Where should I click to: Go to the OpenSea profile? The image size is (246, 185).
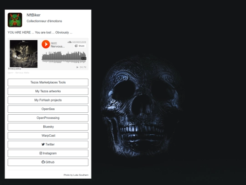click(x=48, y=109)
